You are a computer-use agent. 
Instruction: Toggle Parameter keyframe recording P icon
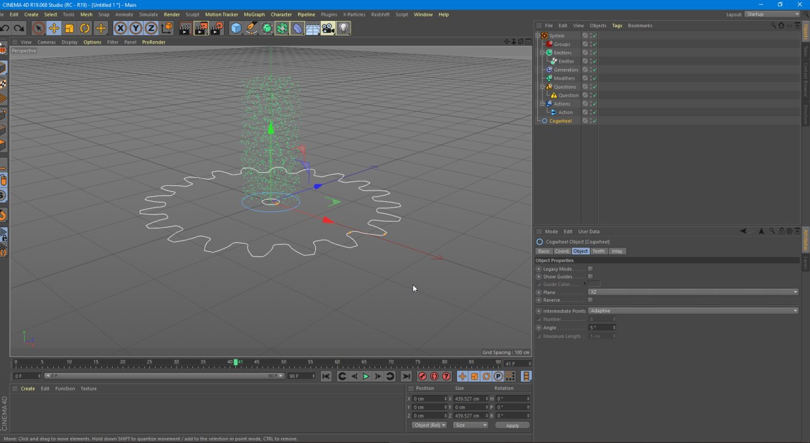498,376
